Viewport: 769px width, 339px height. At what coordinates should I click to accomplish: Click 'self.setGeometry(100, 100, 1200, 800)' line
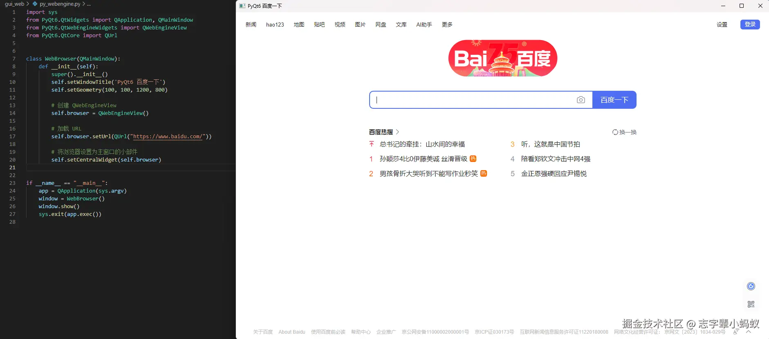(x=109, y=90)
